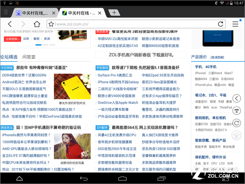Open the 数码相机、单反相机 category
Viewport: 245px width, 184px height.
click(210, 118)
